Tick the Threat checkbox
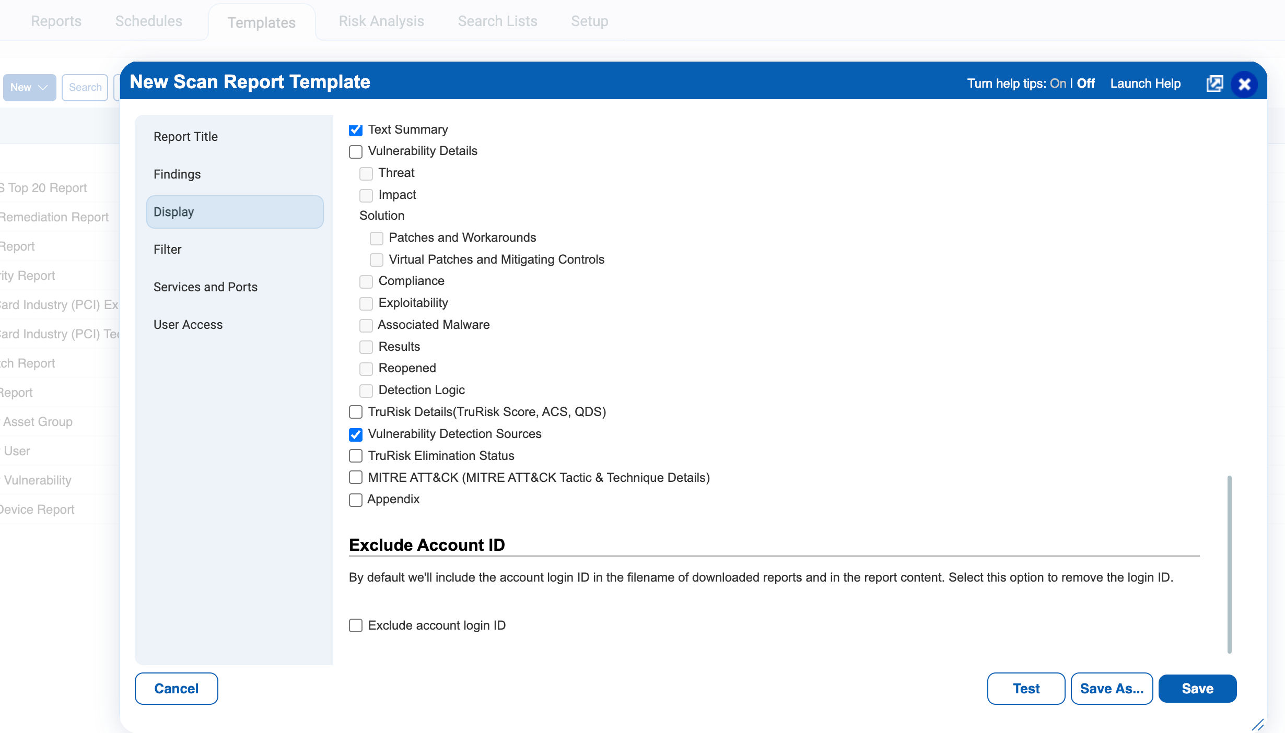 [366, 173]
